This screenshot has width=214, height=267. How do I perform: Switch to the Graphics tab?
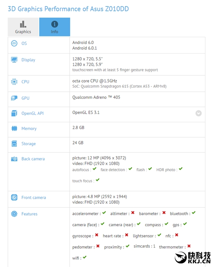[x=23, y=27]
